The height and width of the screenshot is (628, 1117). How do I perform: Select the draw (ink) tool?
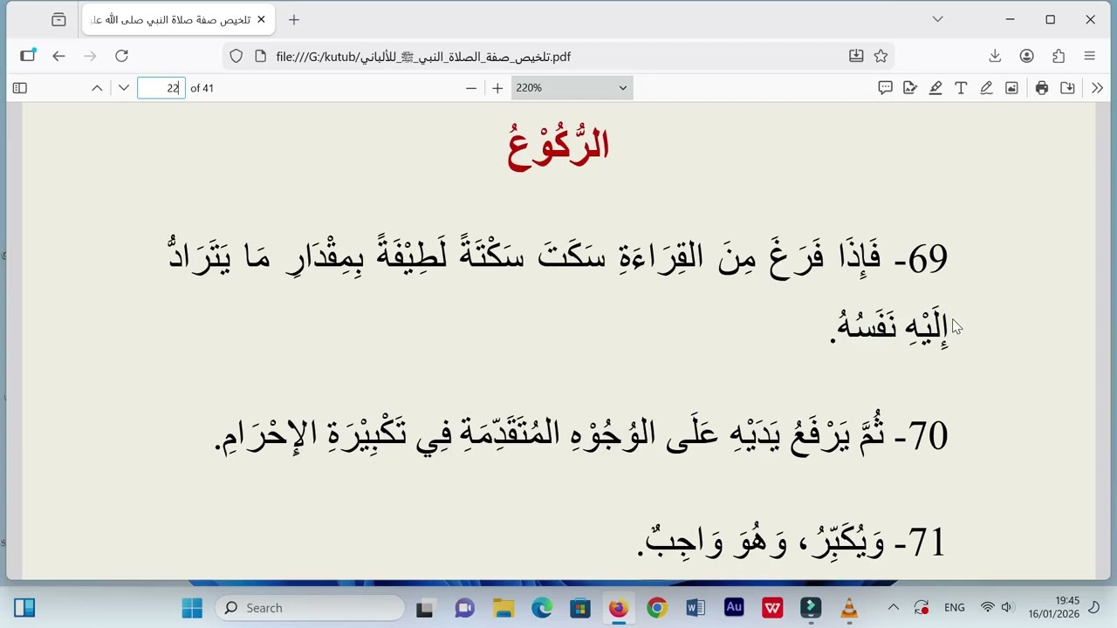(x=986, y=88)
